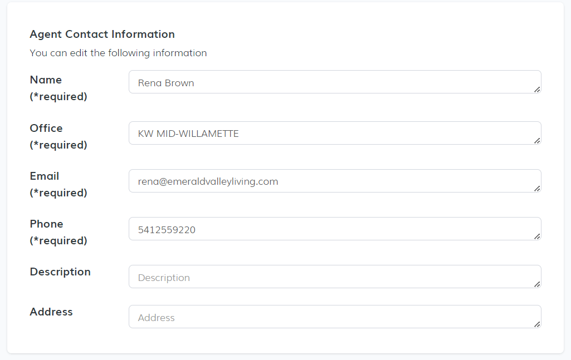Click the "Phone (*required)" label

(x=58, y=232)
